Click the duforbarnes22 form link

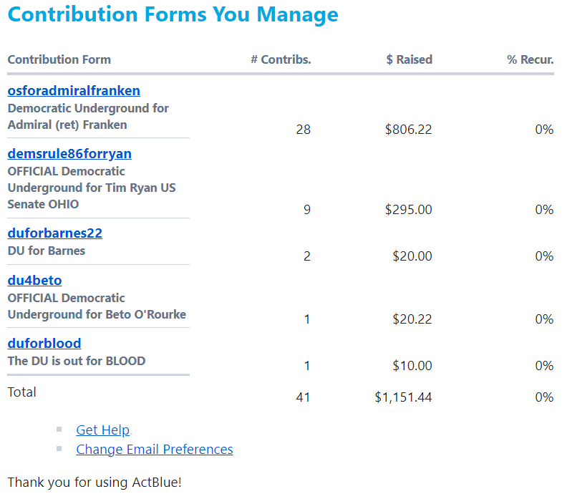(x=55, y=233)
